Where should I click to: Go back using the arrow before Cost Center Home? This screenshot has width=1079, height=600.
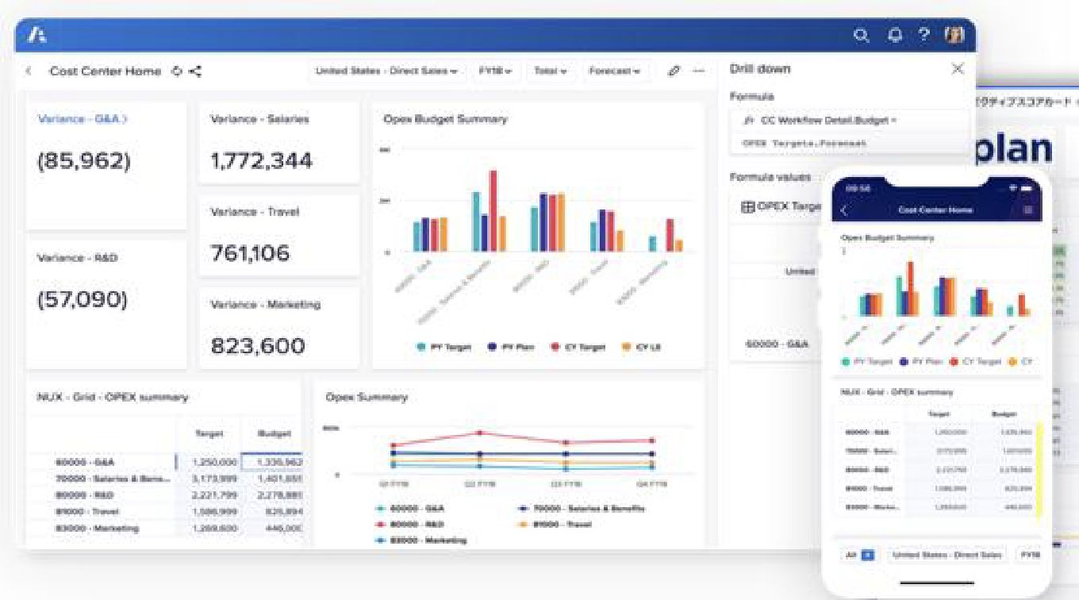29,71
